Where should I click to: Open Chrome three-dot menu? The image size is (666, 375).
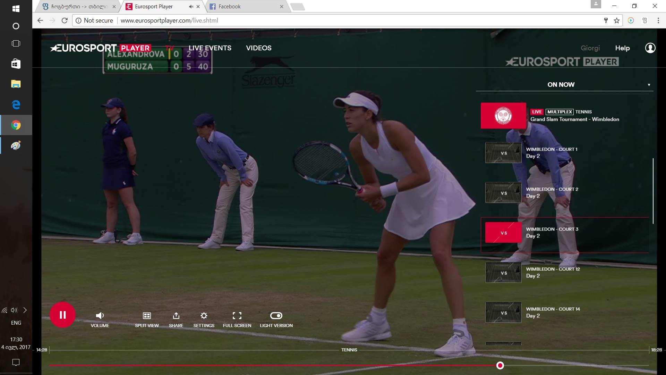(x=658, y=20)
